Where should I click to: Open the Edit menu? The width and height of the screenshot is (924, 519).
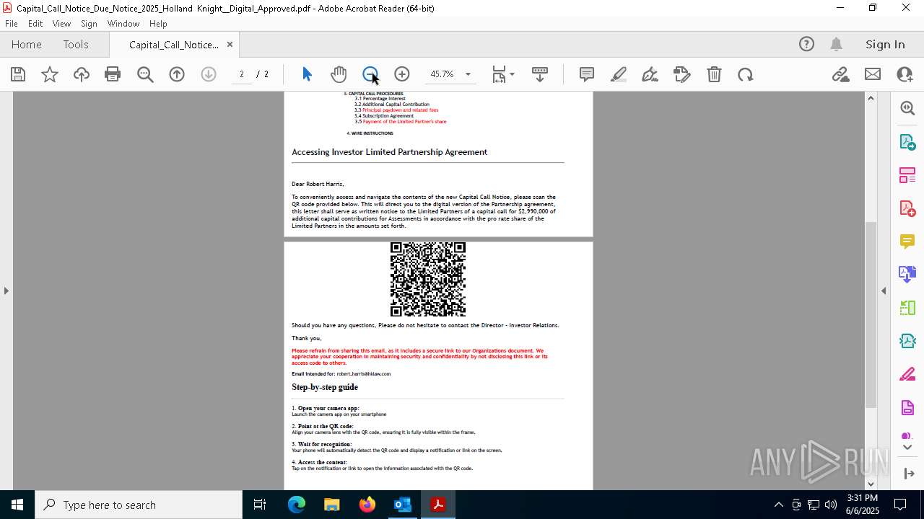click(35, 24)
